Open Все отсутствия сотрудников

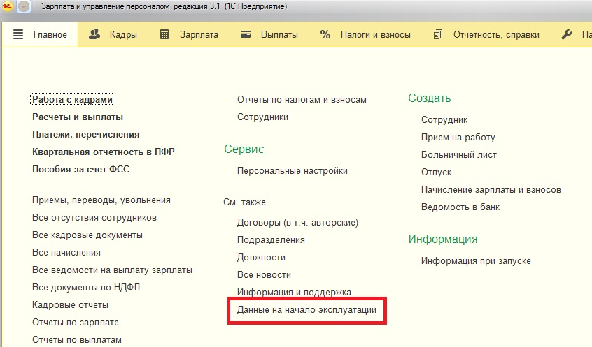pyautogui.click(x=94, y=218)
